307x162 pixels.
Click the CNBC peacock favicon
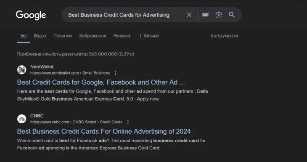point(21,119)
